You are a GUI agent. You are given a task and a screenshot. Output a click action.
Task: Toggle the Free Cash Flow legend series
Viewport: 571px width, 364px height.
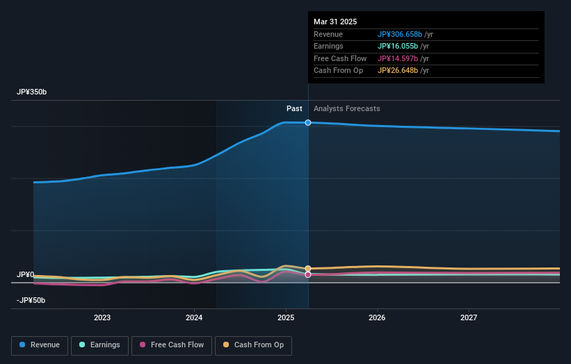pyautogui.click(x=172, y=345)
